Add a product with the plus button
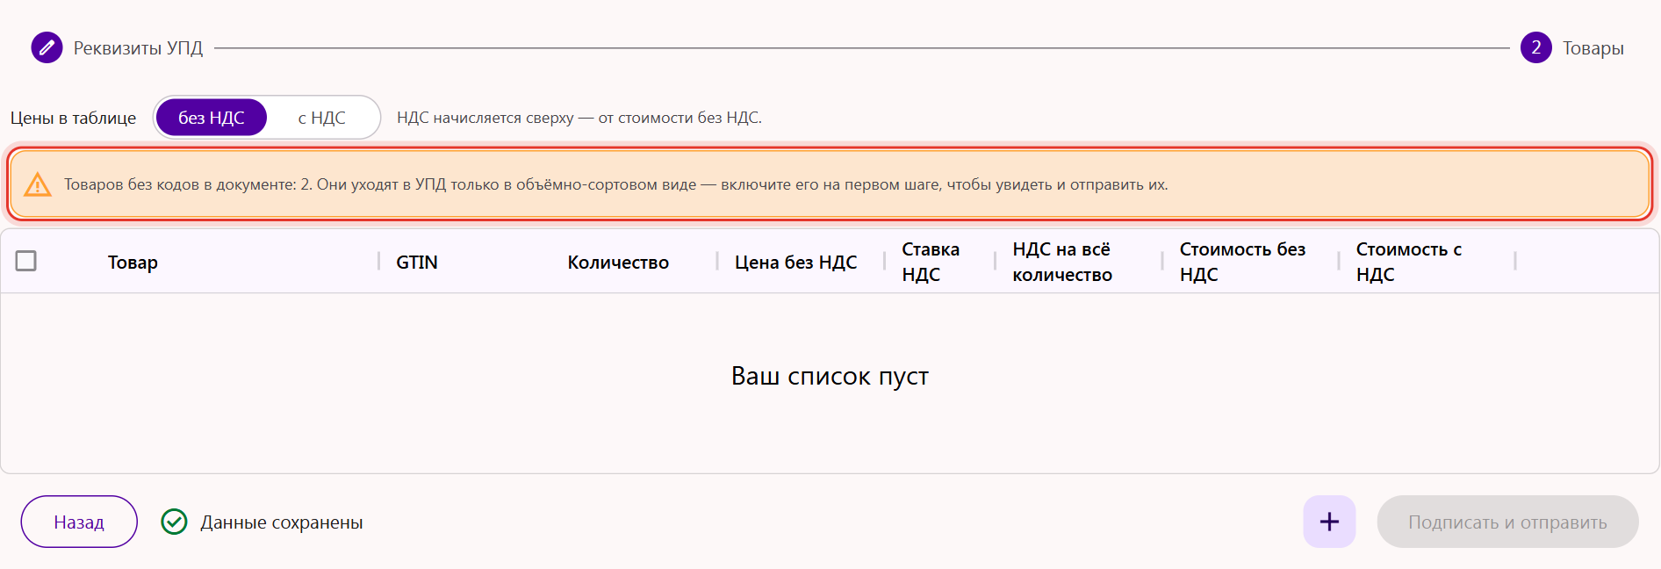The height and width of the screenshot is (569, 1661). tap(1329, 522)
